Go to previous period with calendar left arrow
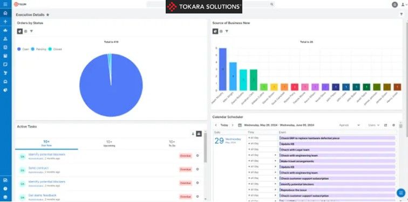Viewport: 408px width, 202px height. (216, 125)
